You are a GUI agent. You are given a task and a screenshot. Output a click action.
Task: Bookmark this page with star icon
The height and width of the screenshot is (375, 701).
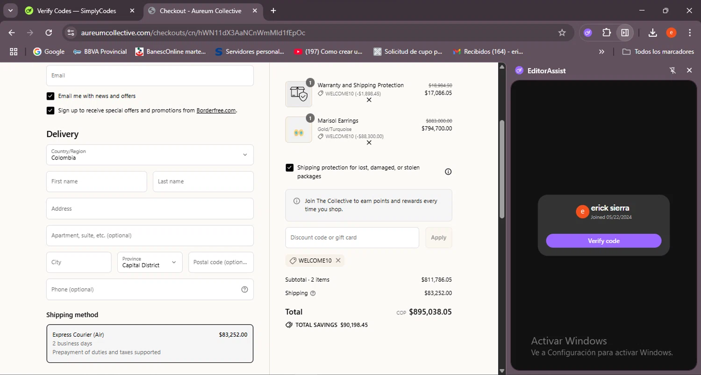point(562,33)
